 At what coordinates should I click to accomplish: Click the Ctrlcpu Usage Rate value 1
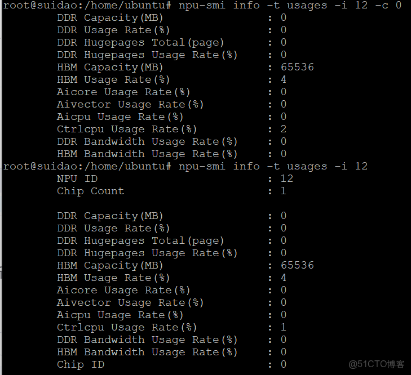[x=284, y=327]
